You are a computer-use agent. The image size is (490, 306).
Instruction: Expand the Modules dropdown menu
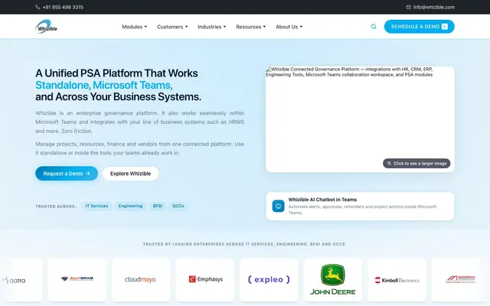[135, 27]
